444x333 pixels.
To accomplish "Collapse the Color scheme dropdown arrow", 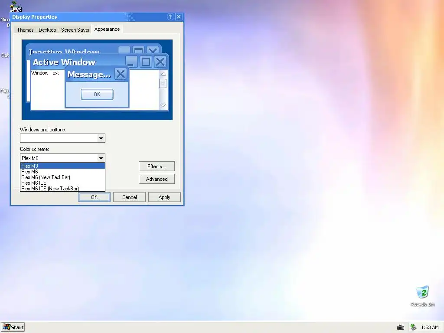I will click(101, 158).
